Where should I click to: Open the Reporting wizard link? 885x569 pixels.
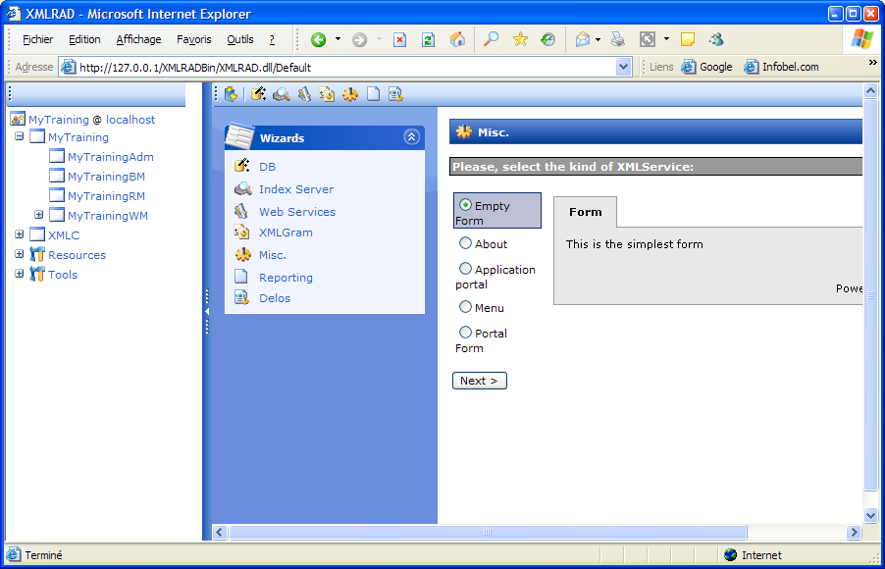tap(286, 278)
